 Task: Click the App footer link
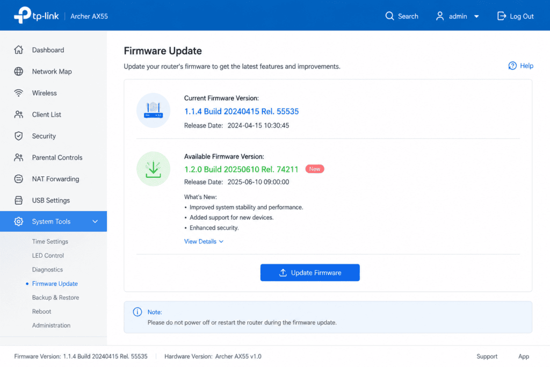tap(524, 356)
